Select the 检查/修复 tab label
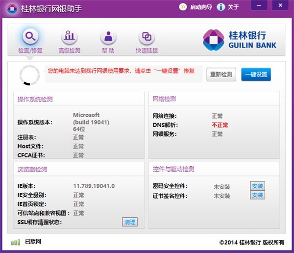 [30, 51]
